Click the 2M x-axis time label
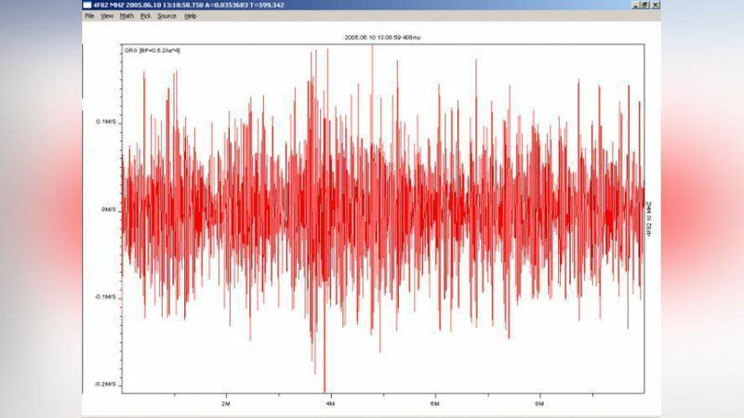 pos(225,404)
